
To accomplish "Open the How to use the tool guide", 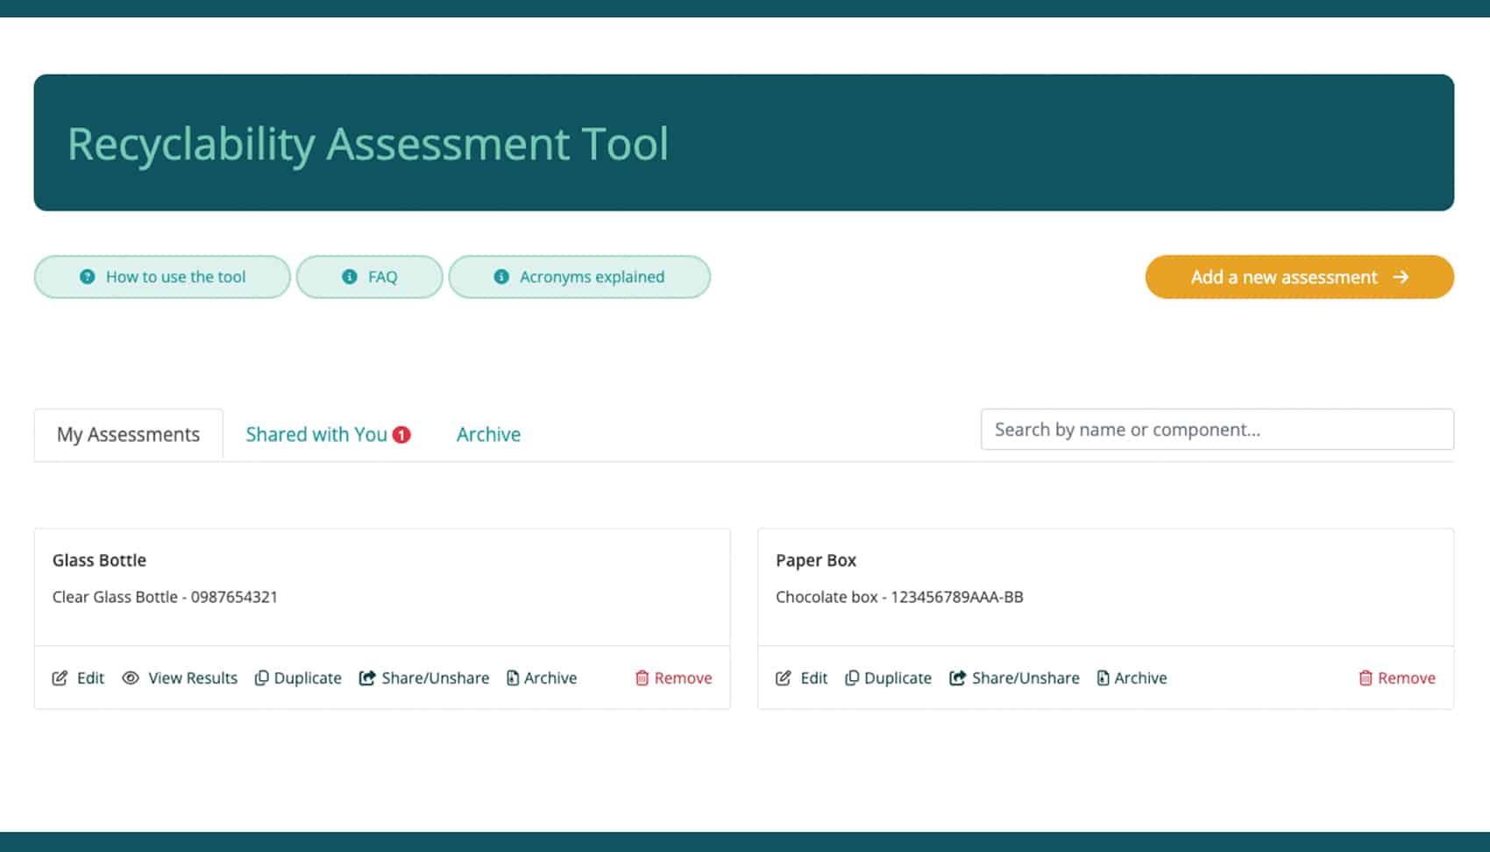I will (x=162, y=277).
